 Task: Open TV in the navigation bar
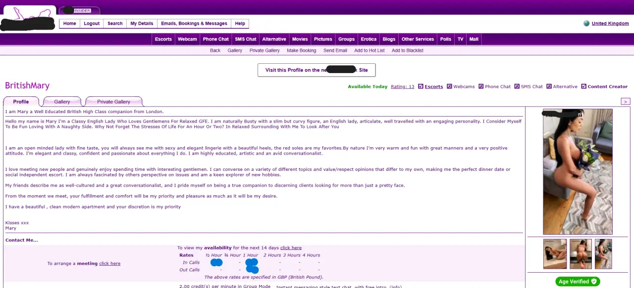click(x=460, y=39)
